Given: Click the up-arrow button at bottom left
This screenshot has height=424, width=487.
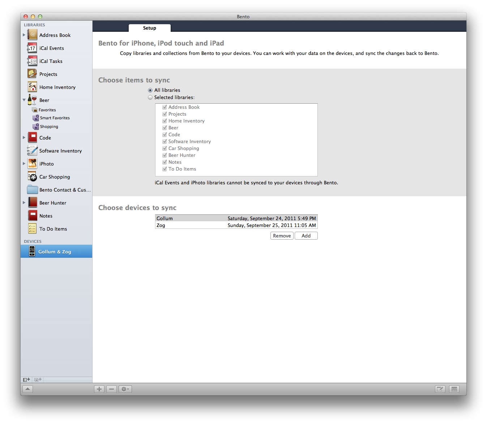Looking at the screenshot, I should click(x=27, y=389).
